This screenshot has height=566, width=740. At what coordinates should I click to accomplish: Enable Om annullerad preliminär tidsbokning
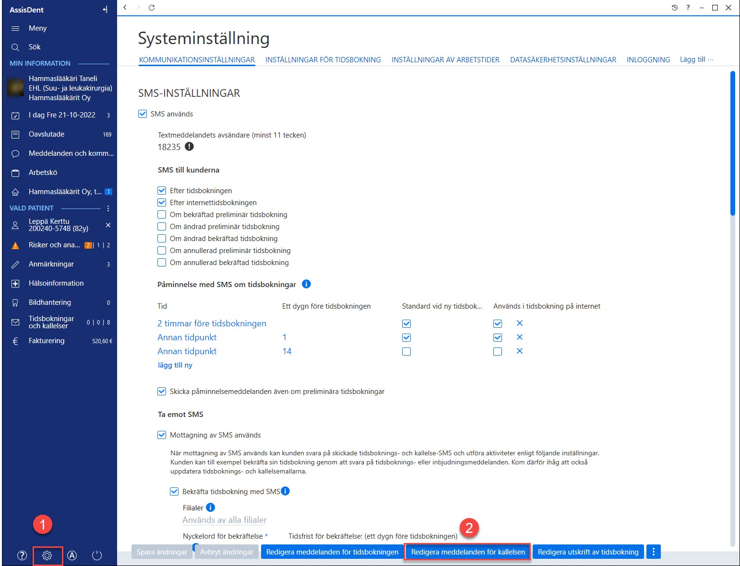[x=162, y=251]
